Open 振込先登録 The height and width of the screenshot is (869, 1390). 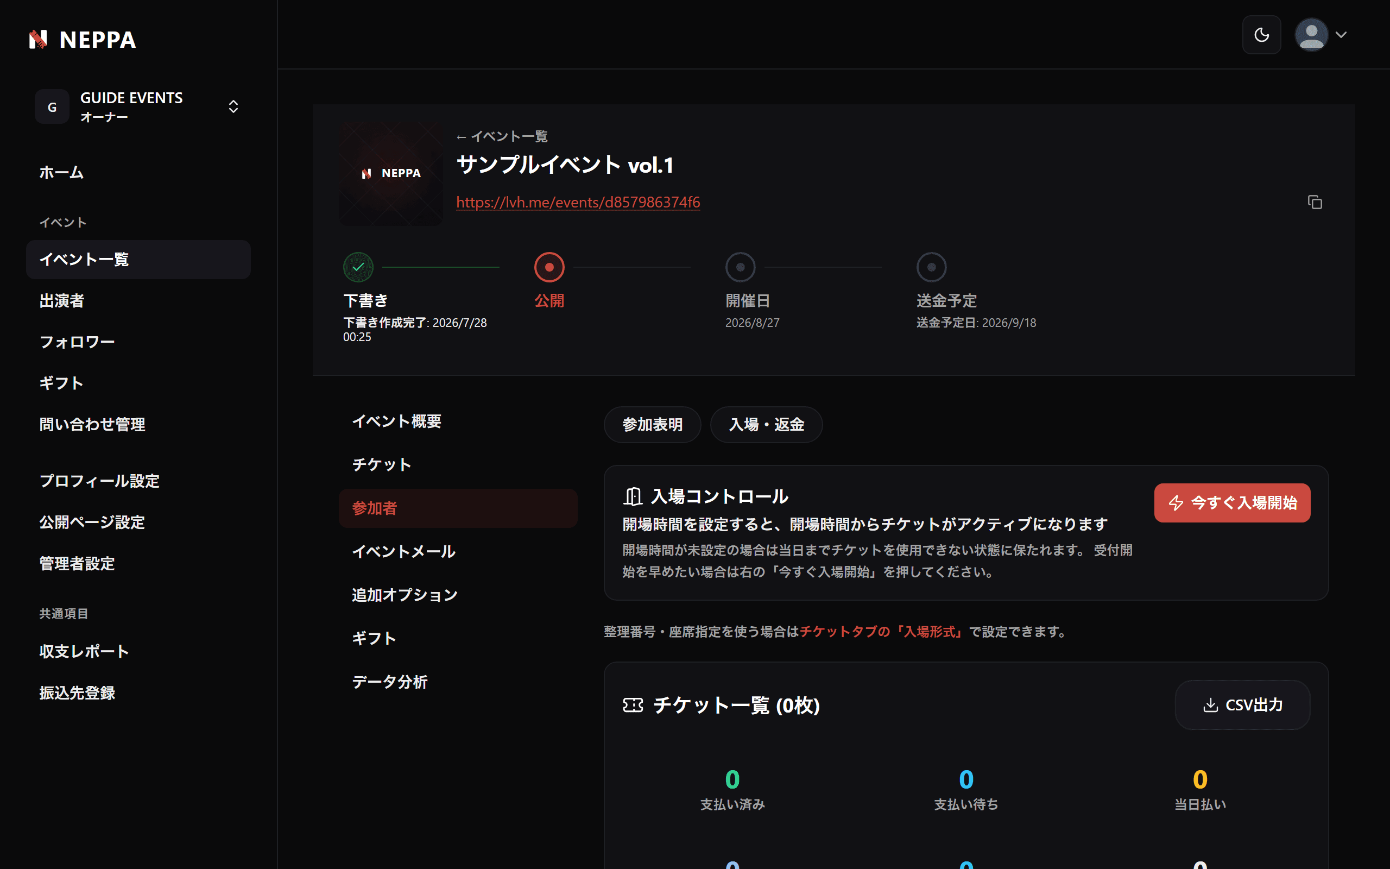(138, 692)
